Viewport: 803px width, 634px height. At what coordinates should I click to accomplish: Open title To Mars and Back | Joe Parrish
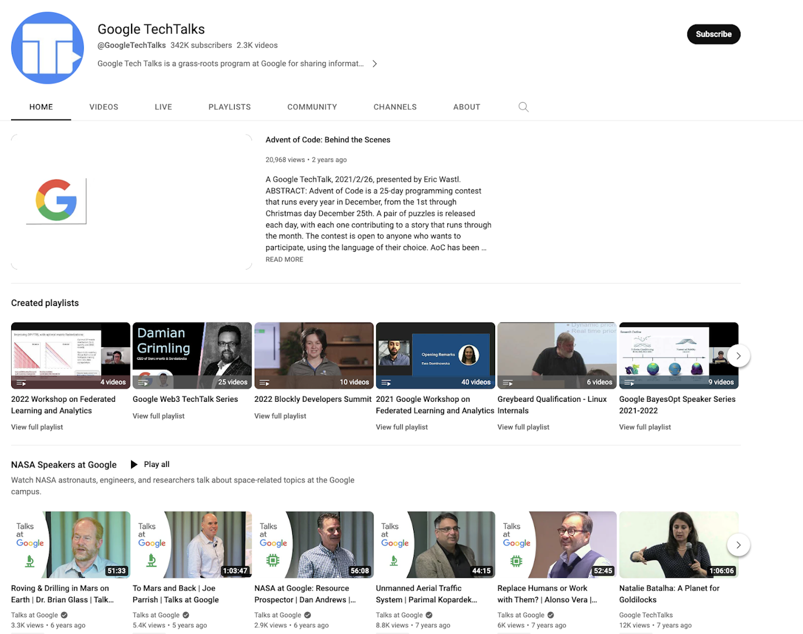click(176, 594)
